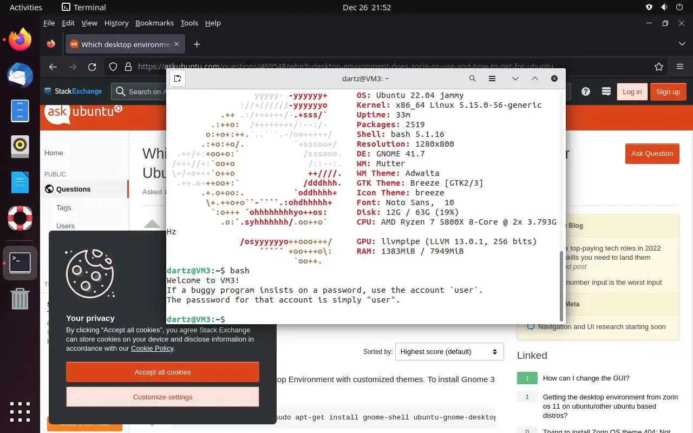This screenshot has width=693, height=433.
Task: Click Firefox back arrow button
Action: 53,67
